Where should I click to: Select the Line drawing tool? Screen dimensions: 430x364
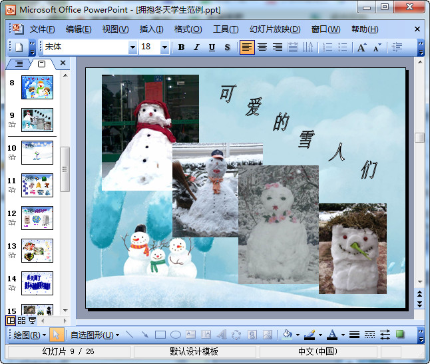coord(129,335)
